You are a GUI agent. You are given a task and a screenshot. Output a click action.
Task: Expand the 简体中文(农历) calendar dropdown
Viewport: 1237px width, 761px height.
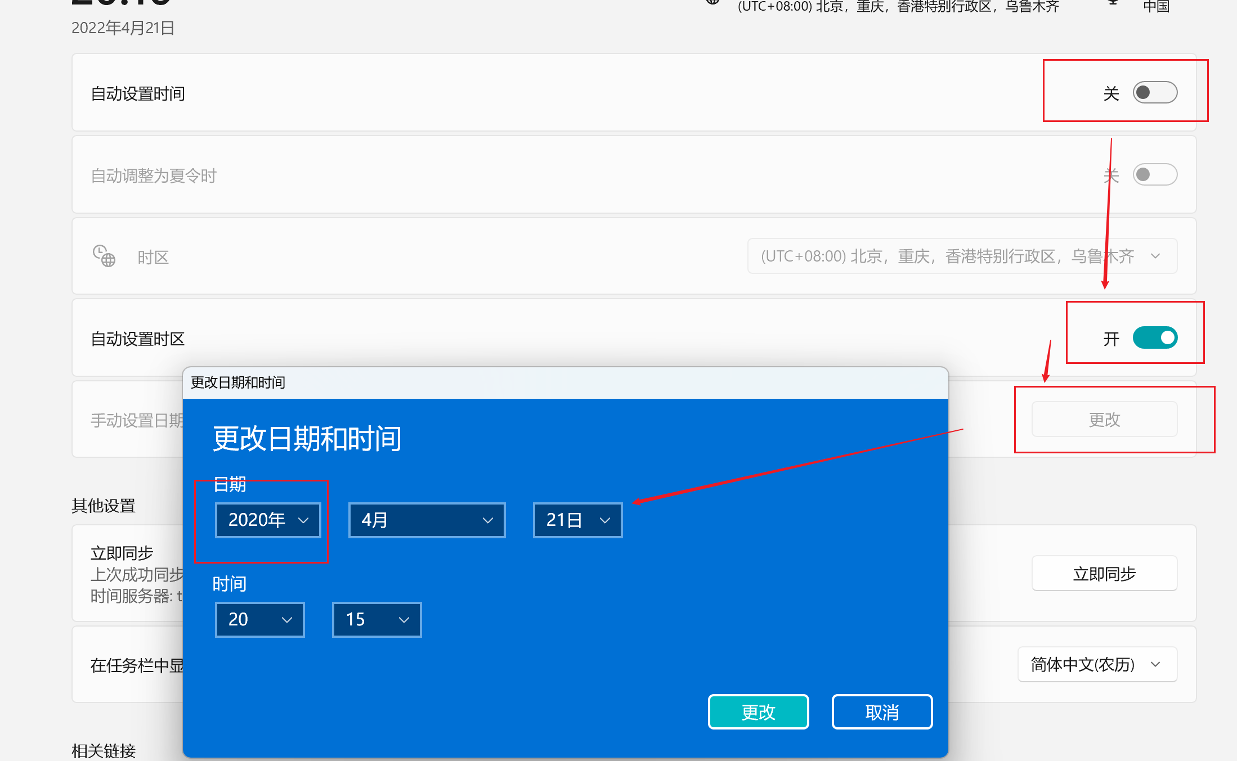(1097, 664)
